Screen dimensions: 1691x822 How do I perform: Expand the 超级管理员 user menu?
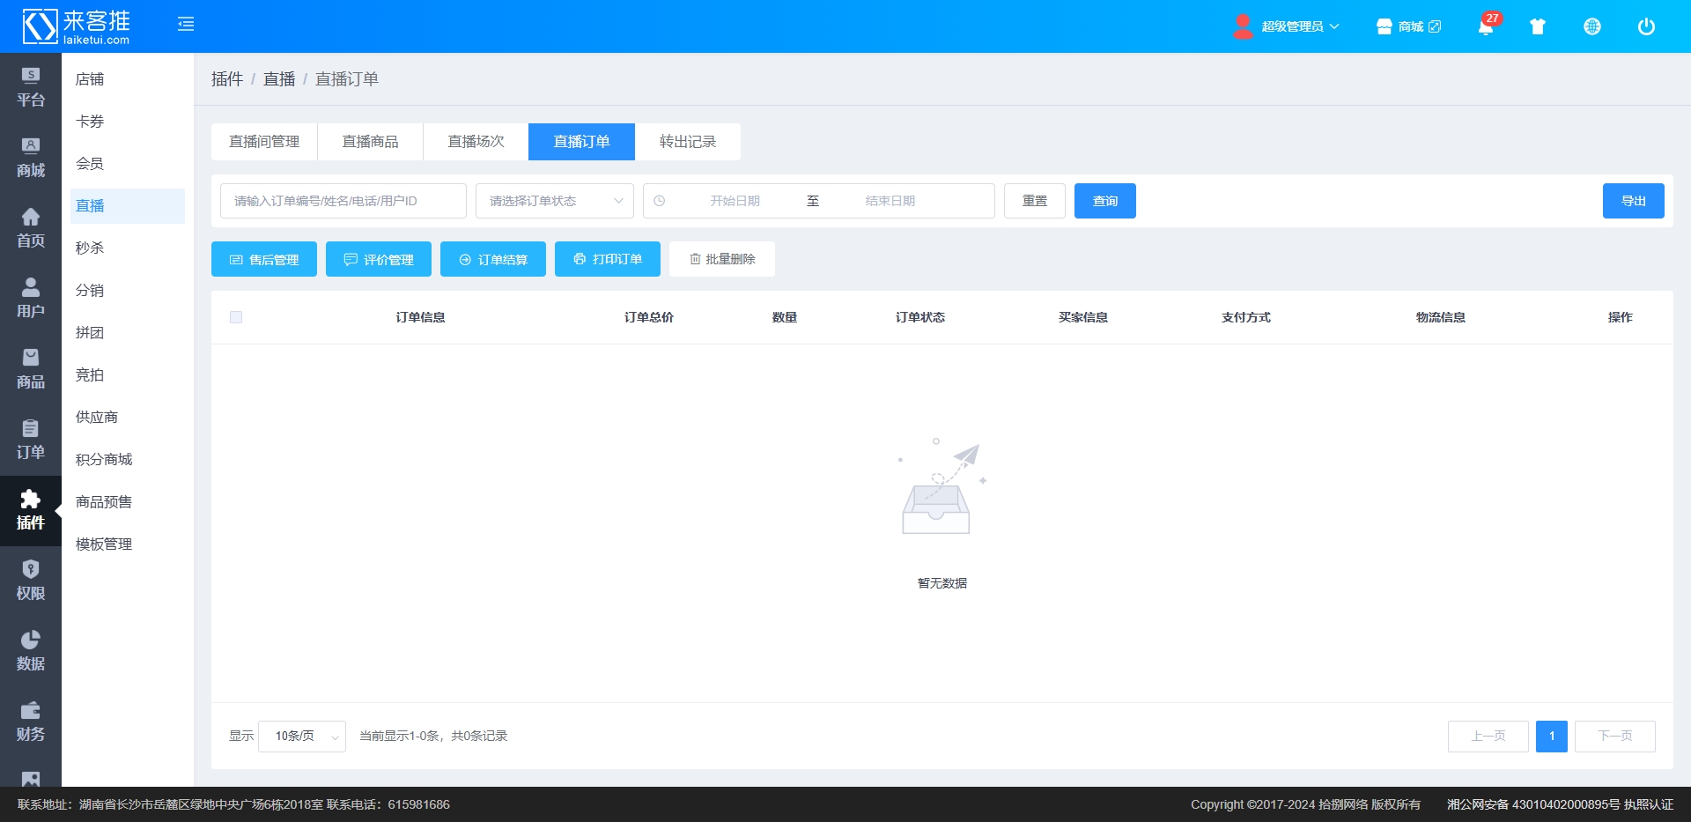point(1290,26)
